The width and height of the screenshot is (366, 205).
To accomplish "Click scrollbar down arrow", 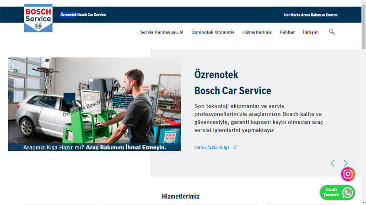I will [x=363, y=202].
